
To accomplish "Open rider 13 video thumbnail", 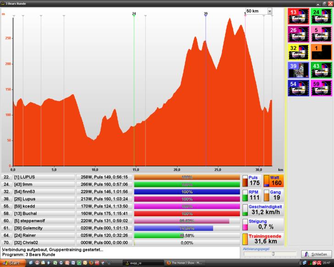I will pos(299,16).
